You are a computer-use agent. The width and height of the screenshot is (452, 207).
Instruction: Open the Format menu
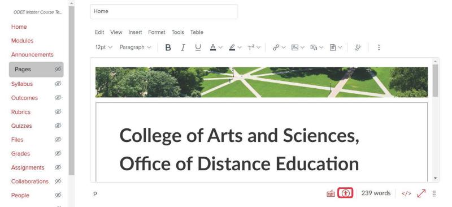click(x=157, y=32)
